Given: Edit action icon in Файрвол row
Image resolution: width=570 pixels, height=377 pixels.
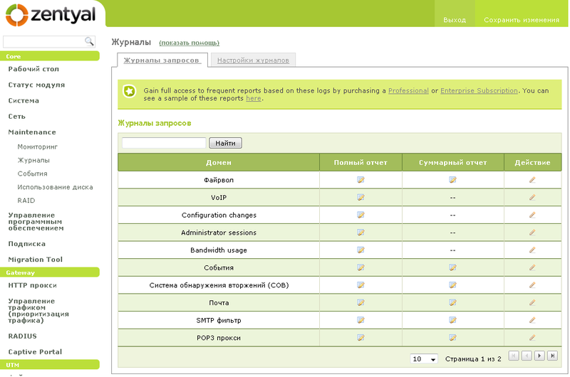Looking at the screenshot, I should (532, 180).
